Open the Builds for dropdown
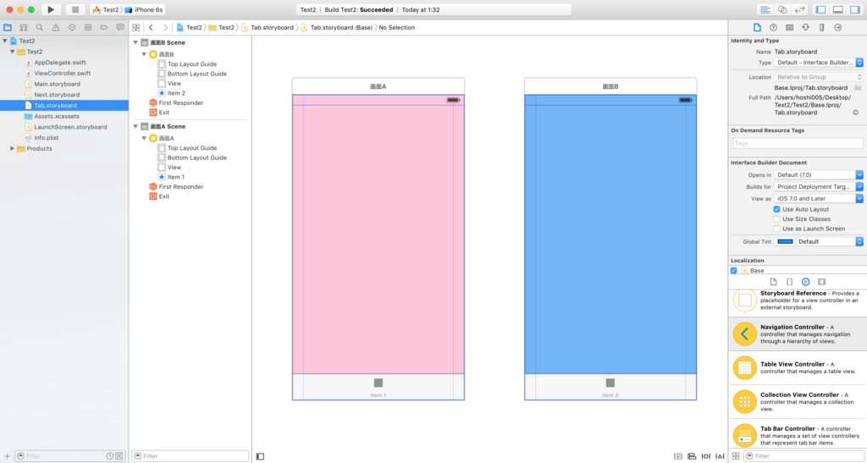The width and height of the screenshot is (867, 463). click(819, 187)
